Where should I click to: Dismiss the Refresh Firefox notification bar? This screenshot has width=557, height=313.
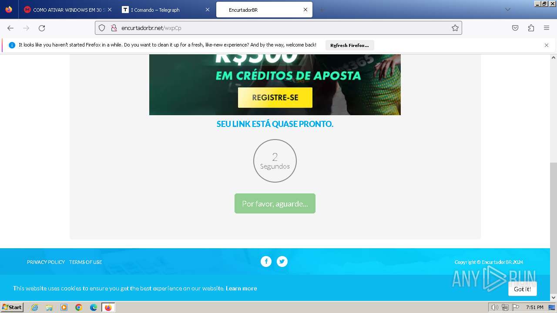(547, 45)
